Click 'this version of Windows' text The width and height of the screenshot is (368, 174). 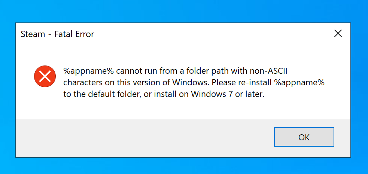155,82
